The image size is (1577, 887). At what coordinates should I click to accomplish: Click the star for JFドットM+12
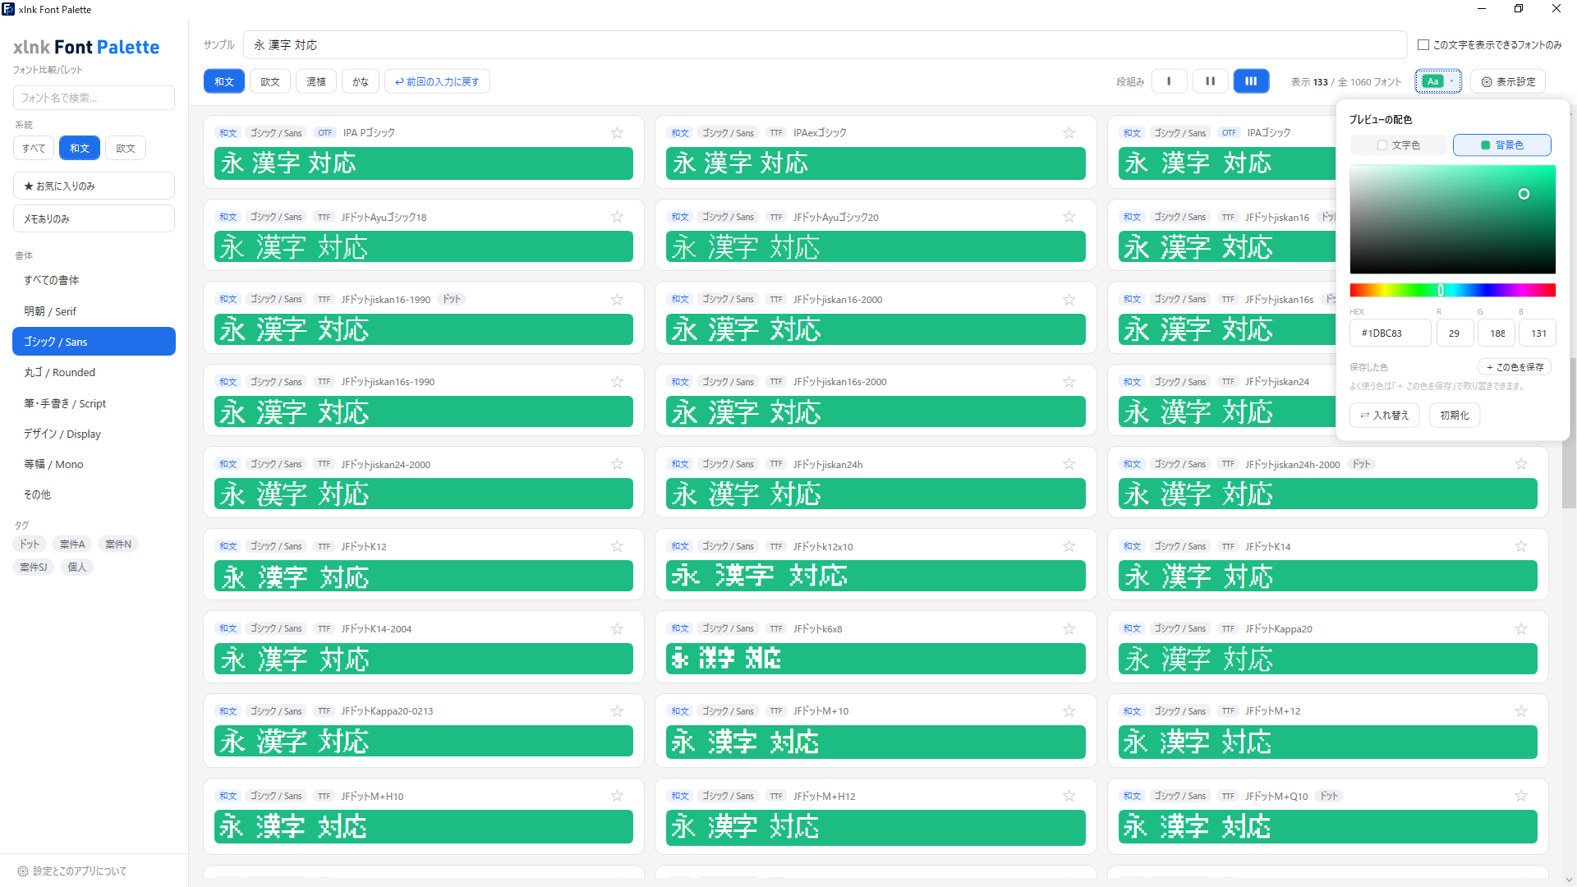[x=1520, y=711]
